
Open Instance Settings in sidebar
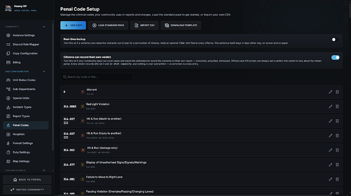pos(26,35)
